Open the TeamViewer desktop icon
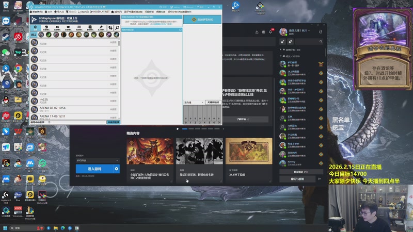The width and height of the screenshot is (413, 232). coord(6,22)
